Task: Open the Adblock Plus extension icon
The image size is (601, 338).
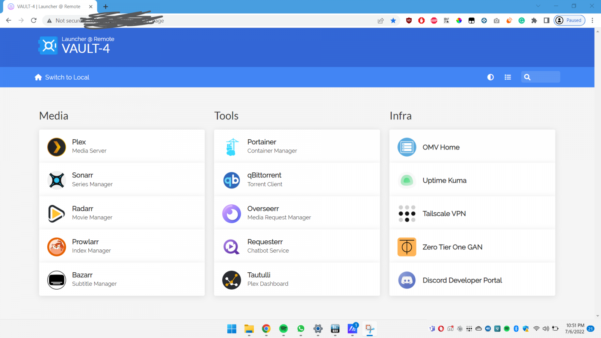Action: (434, 21)
